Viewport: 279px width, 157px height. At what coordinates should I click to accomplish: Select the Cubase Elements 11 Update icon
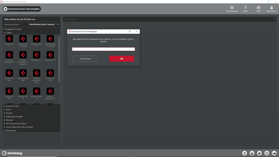[23, 55]
